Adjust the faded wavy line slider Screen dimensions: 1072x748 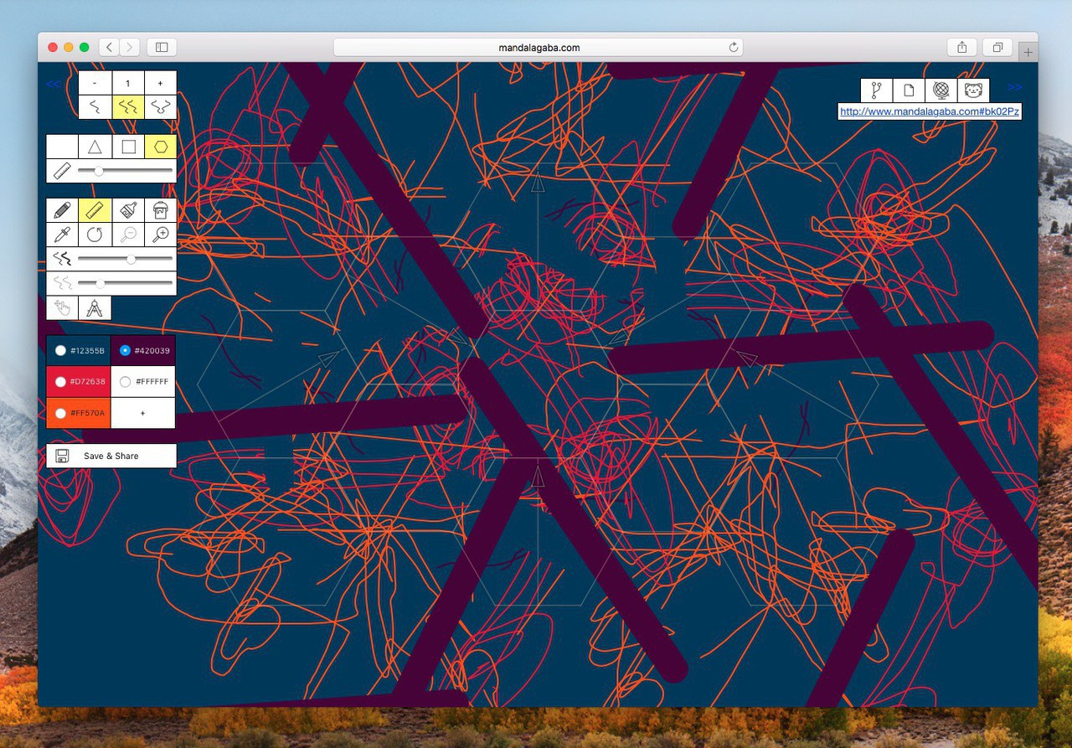tap(125, 283)
